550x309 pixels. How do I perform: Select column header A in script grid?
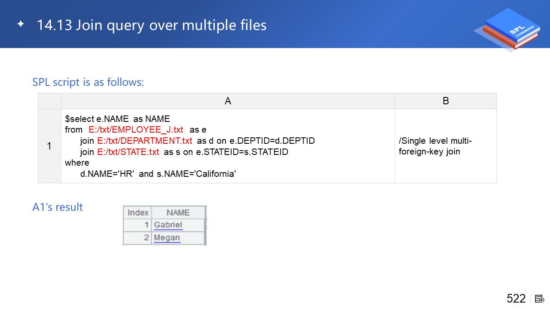pos(228,101)
